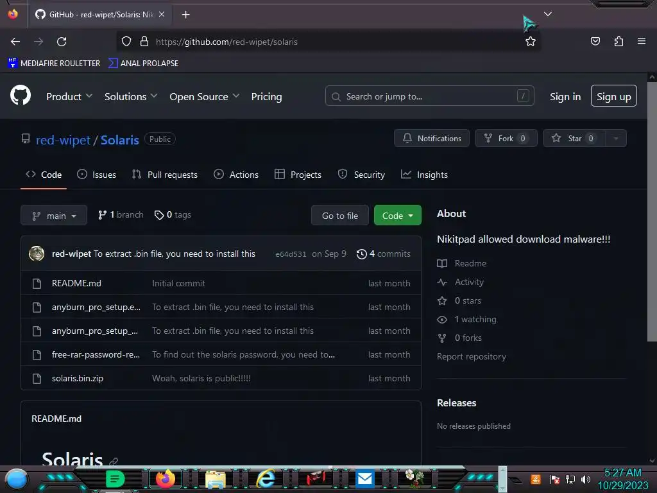Image resolution: width=657 pixels, height=493 pixels.
Task: Click the Search or jump to field
Action: (x=429, y=96)
